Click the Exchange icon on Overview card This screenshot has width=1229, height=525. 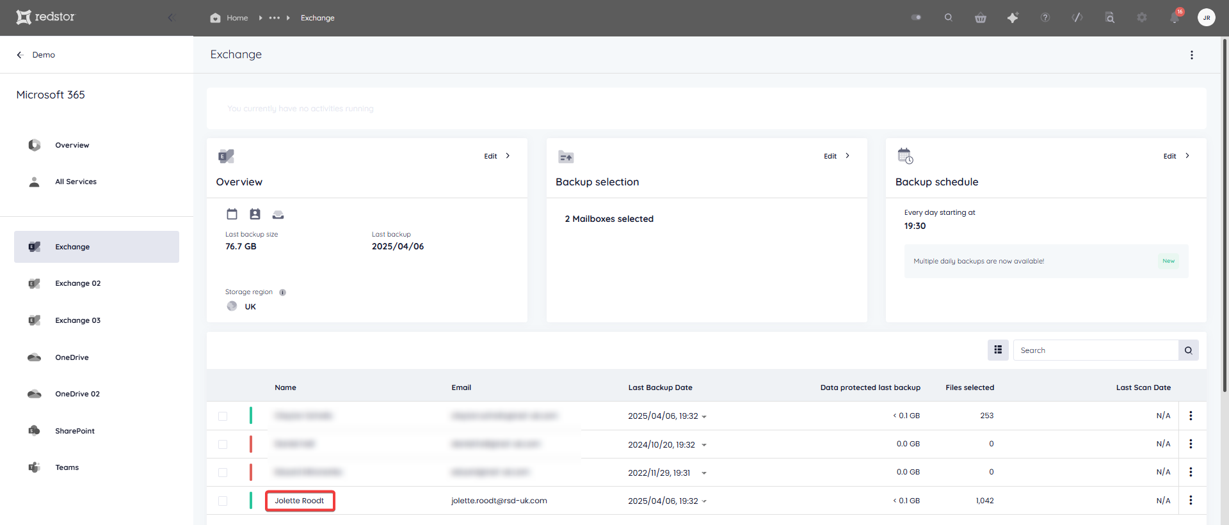tap(226, 156)
